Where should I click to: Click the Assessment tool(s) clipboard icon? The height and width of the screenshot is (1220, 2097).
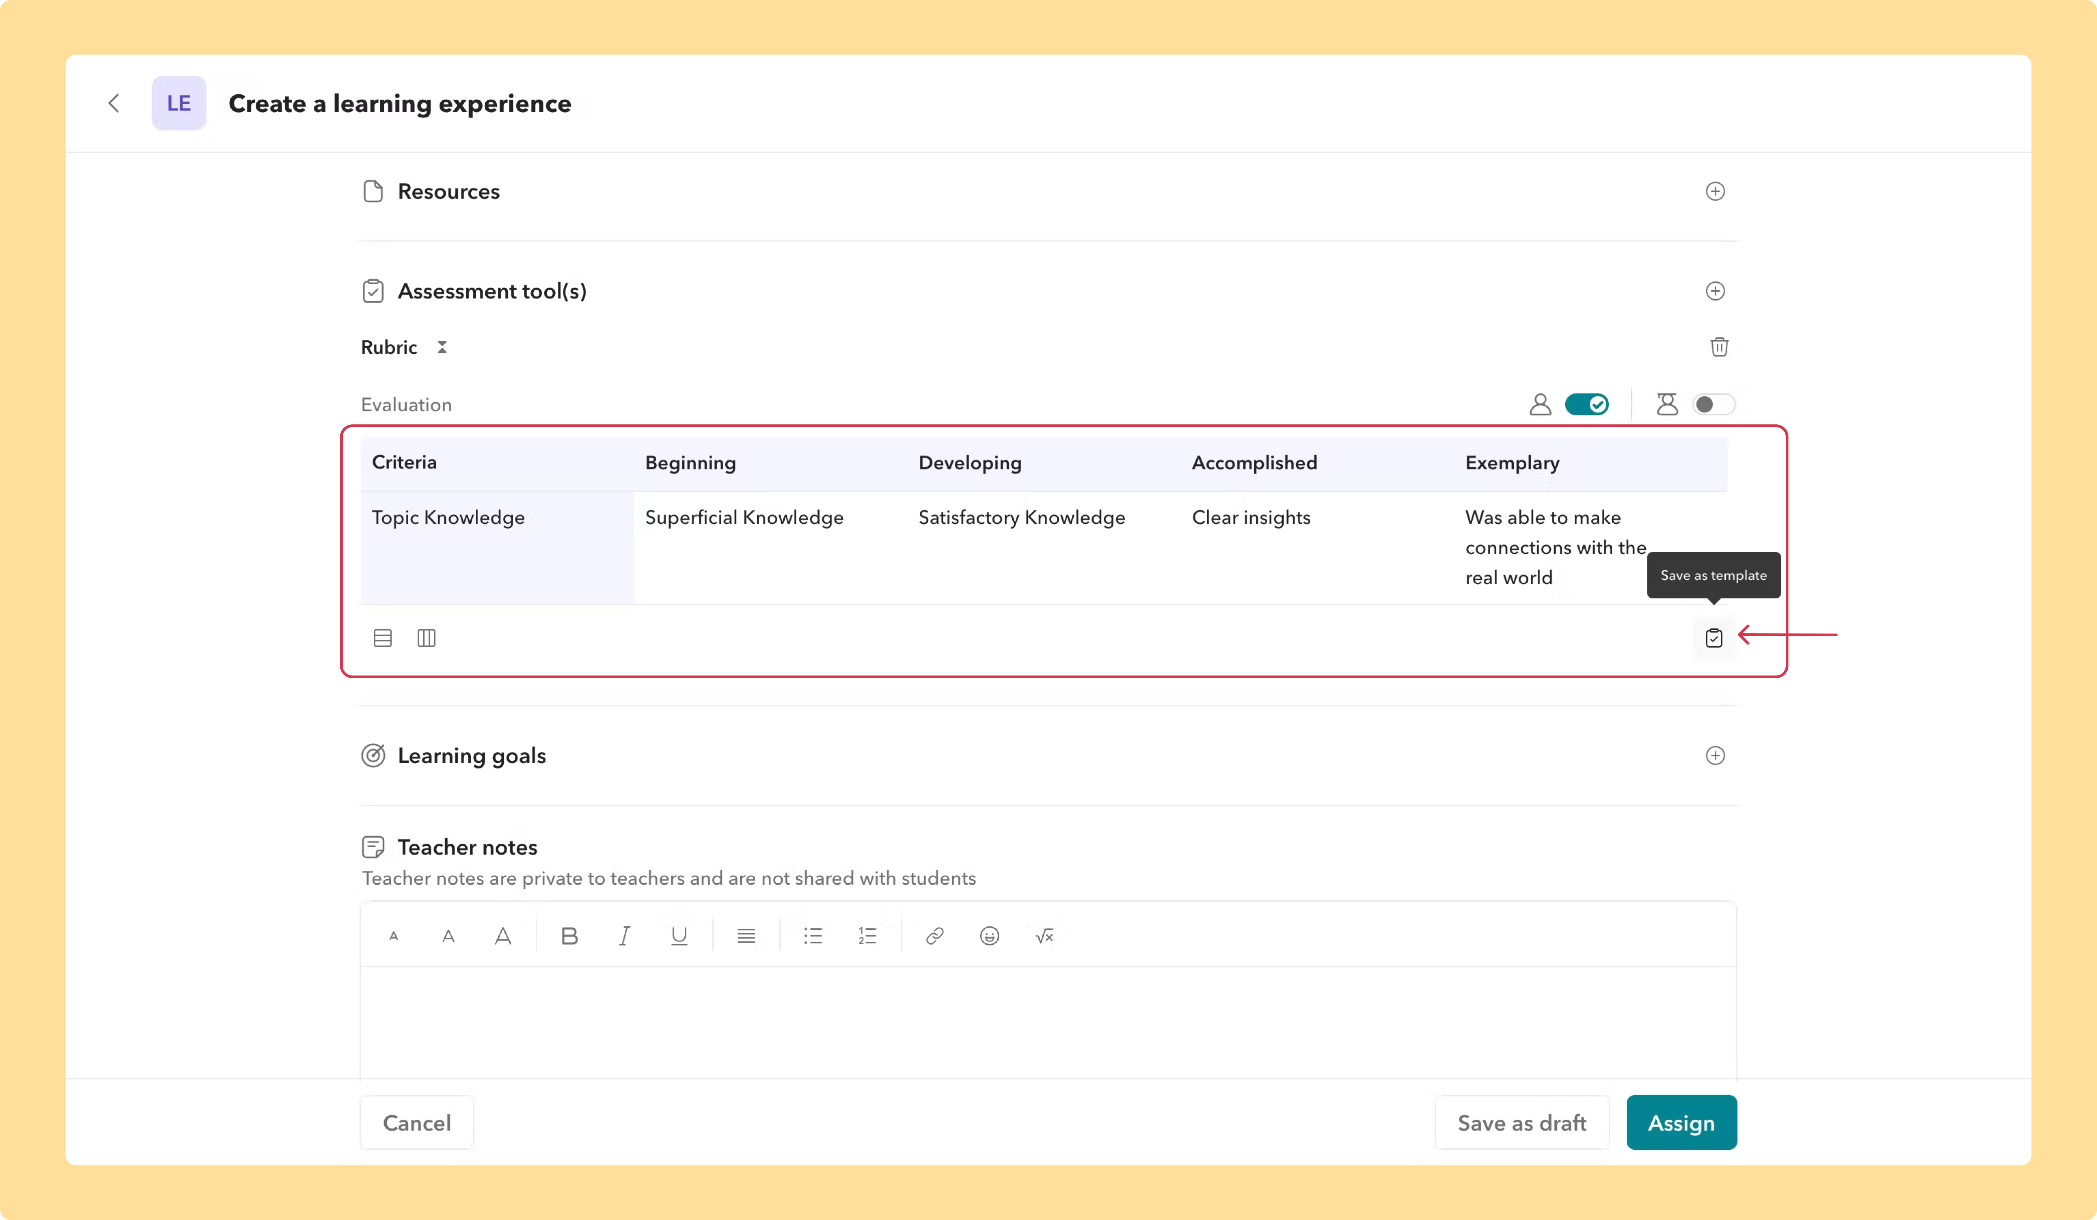(373, 291)
